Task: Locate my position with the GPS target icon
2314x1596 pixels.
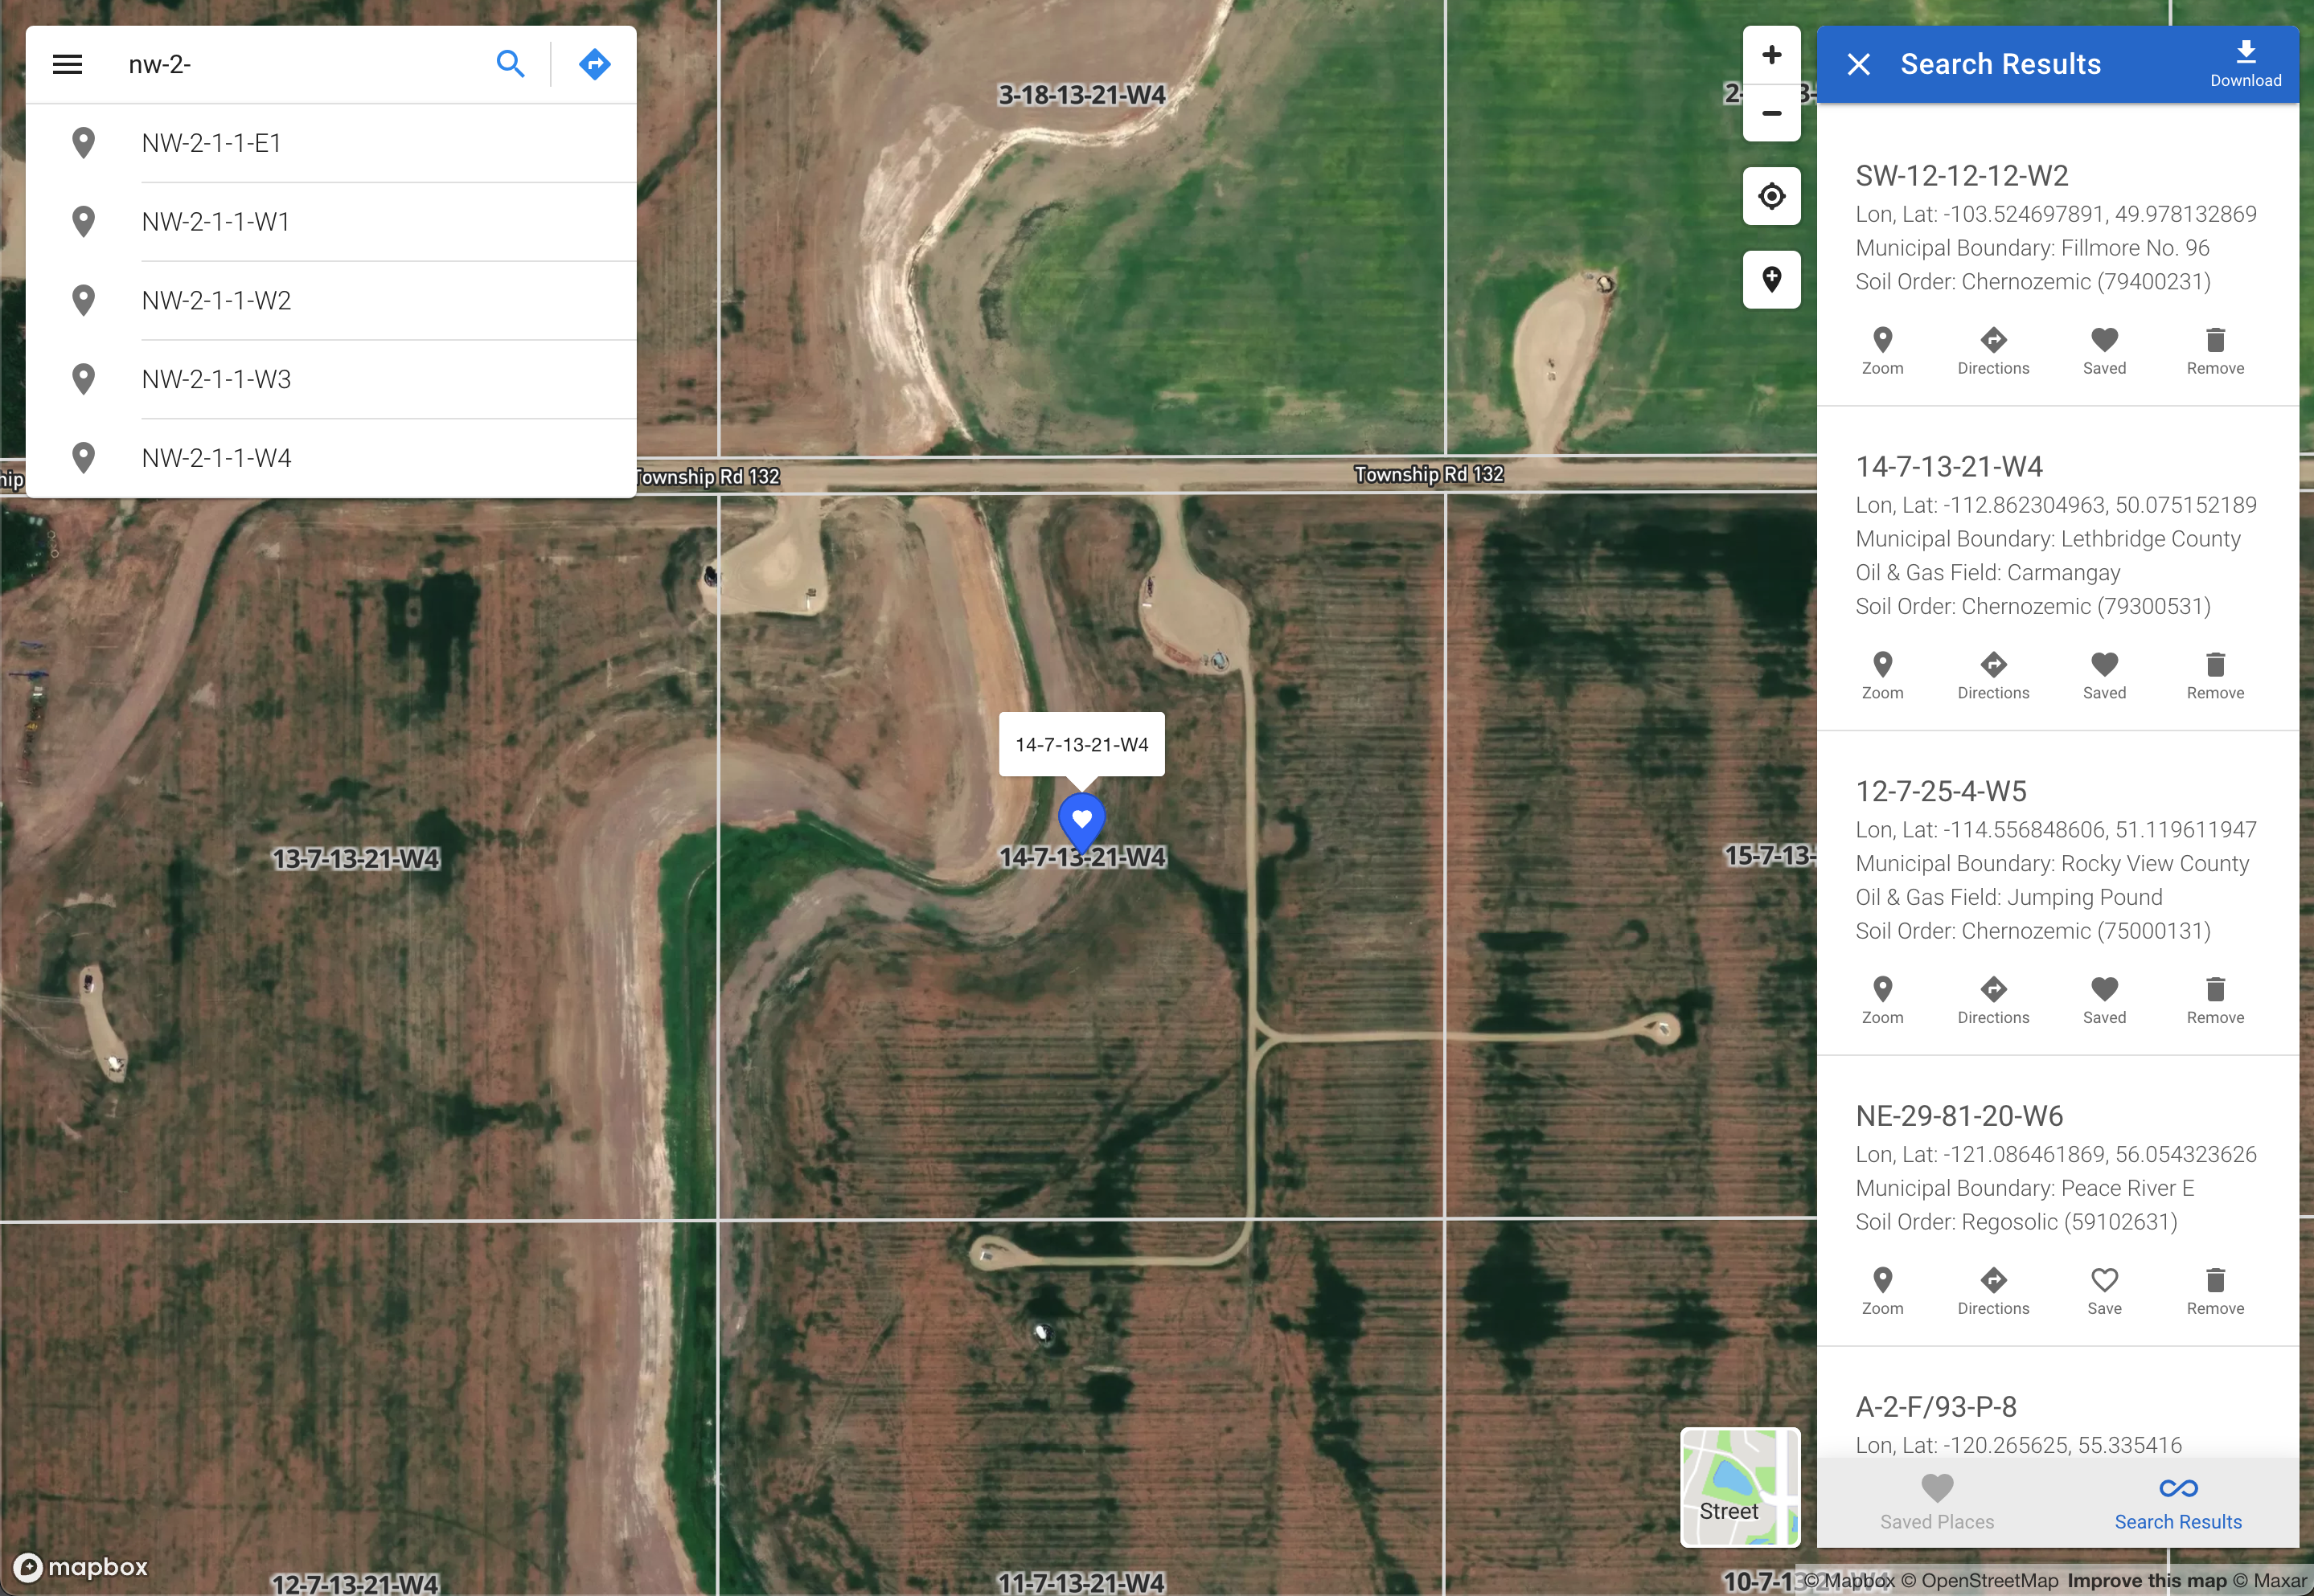Action: [1770, 196]
